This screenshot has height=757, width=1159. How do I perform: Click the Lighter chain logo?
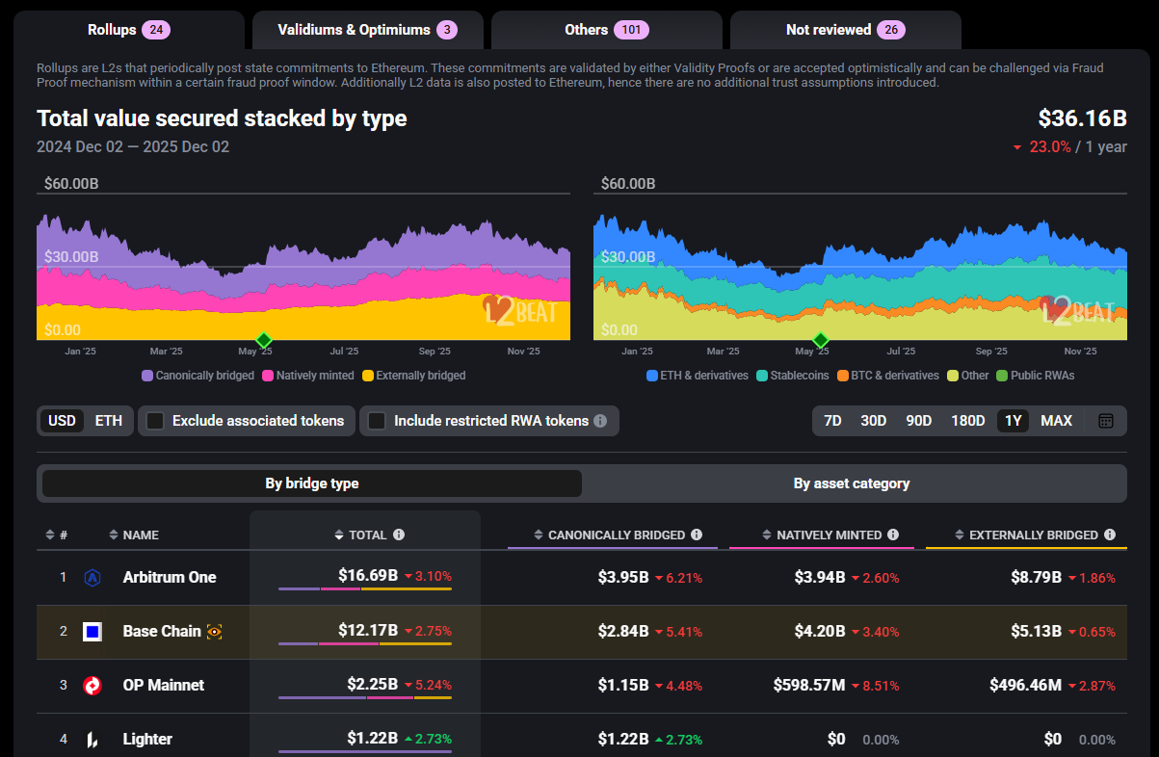pos(93,739)
